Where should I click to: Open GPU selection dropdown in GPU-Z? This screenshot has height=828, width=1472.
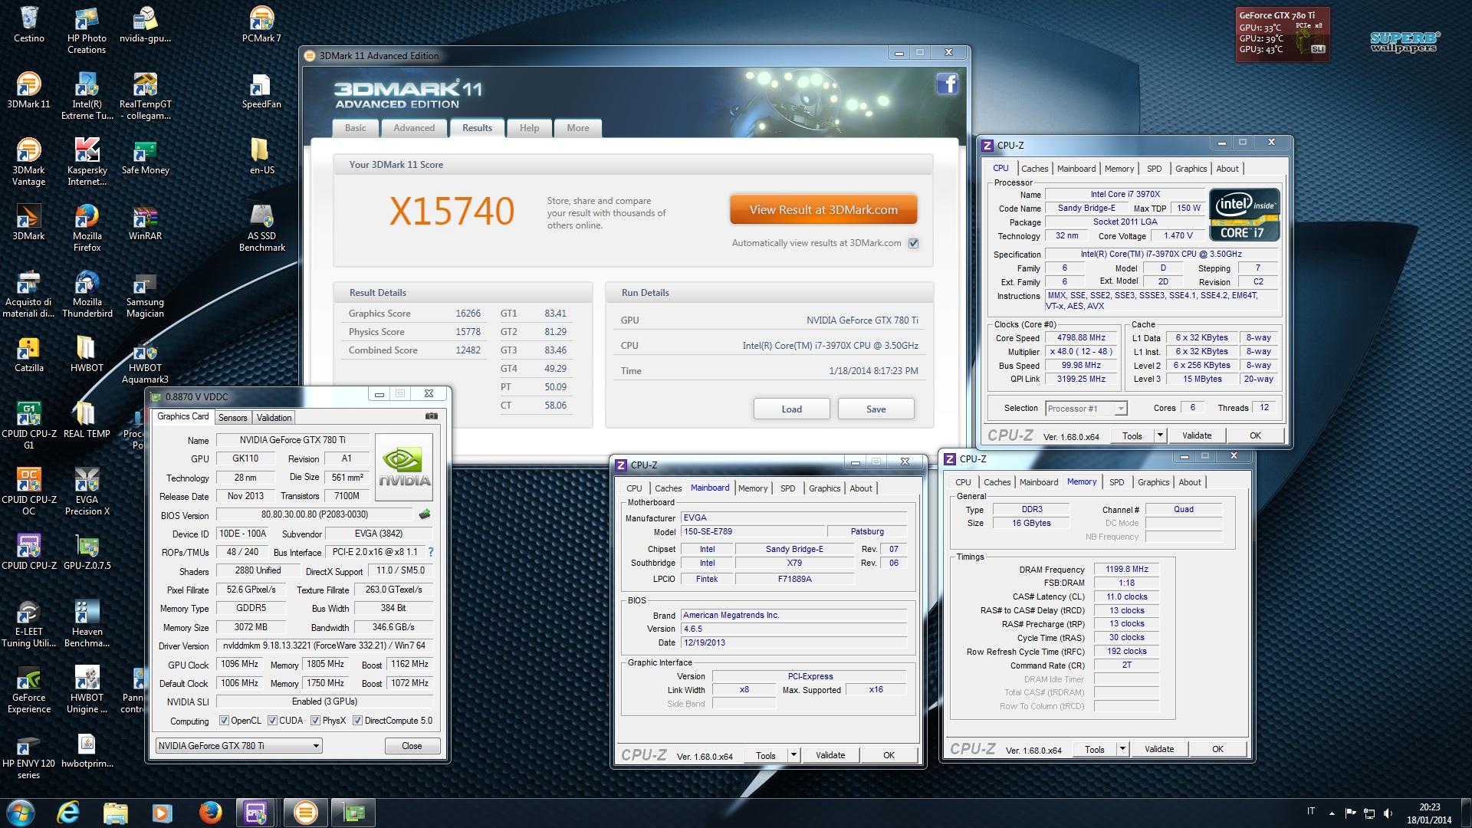238,746
